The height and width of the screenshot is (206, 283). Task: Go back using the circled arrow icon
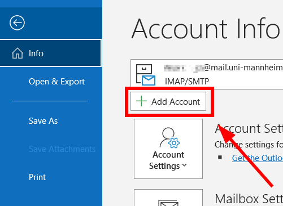pos(17,23)
